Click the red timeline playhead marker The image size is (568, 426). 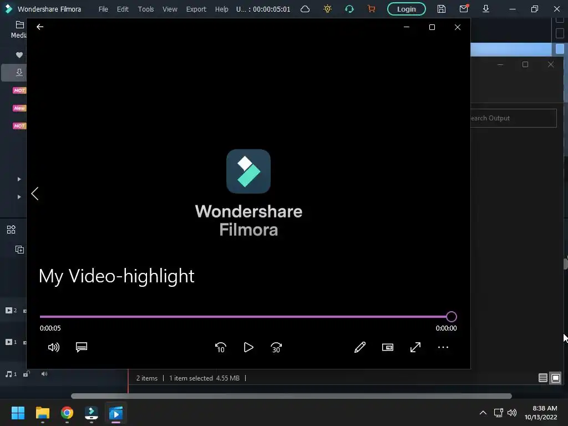(x=128, y=381)
